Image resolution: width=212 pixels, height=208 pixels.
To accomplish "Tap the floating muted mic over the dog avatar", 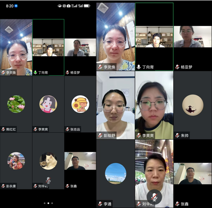I will (x=48, y=180).
